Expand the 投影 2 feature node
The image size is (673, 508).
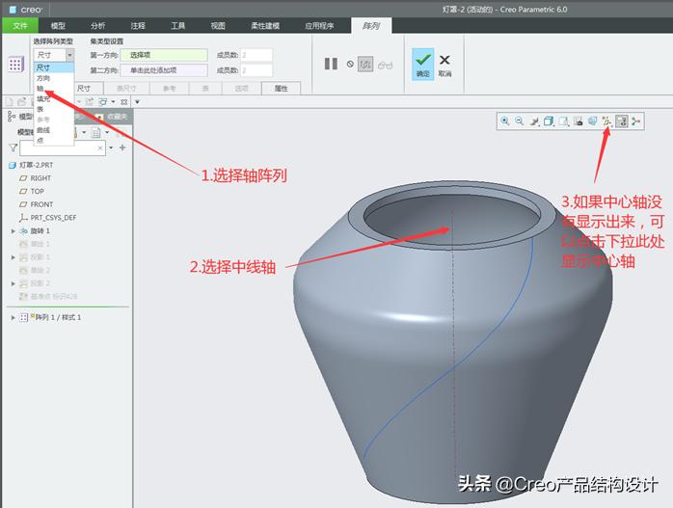[x=13, y=283]
